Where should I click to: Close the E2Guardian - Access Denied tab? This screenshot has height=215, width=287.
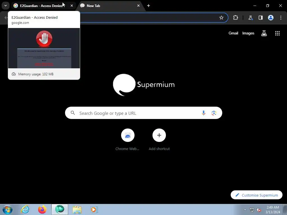click(x=72, y=6)
